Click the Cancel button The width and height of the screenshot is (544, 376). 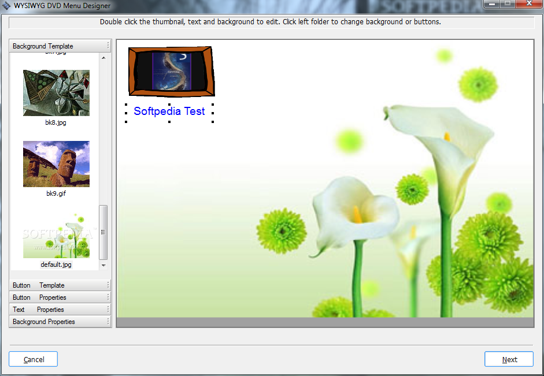click(x=34, y=359)
